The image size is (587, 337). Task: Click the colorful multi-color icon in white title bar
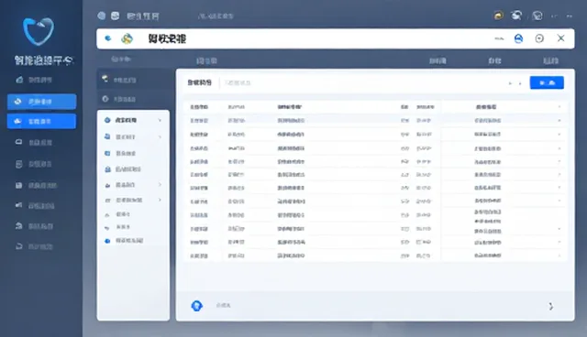coord(127,38)
